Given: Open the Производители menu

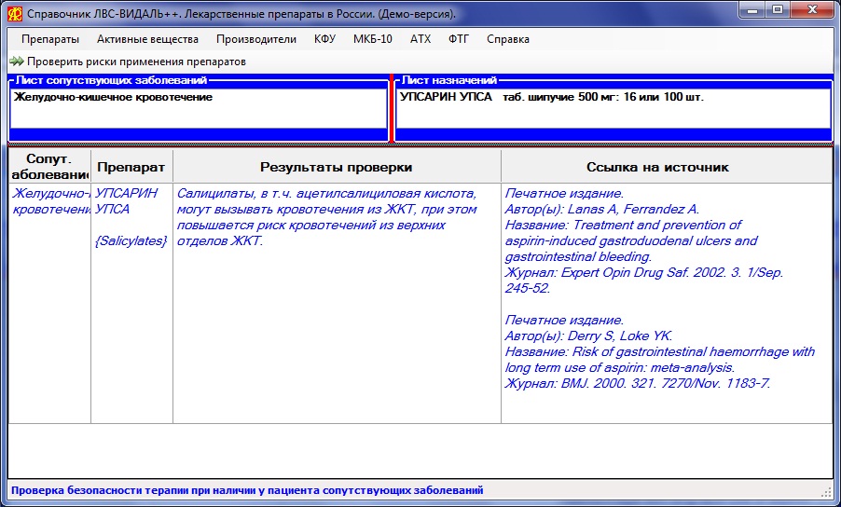Looking at the screenshot, I should pos(255,39).
